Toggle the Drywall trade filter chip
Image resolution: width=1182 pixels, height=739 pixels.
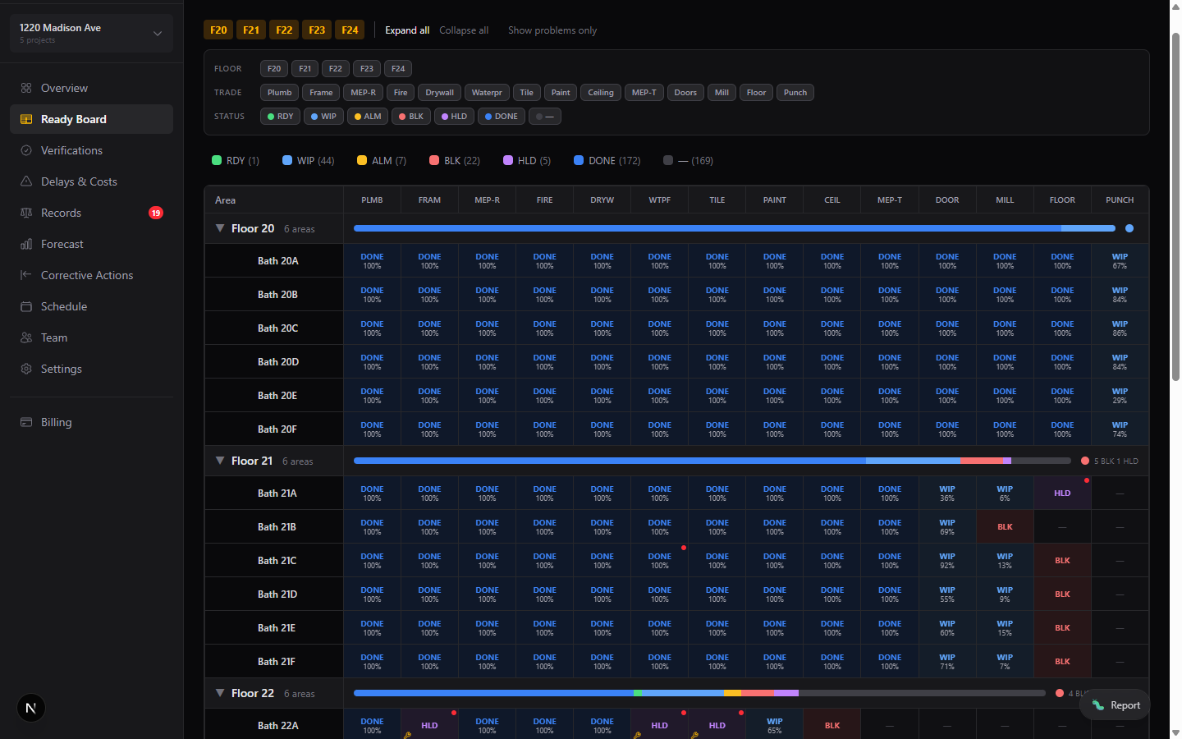click(x=439, y=93)
